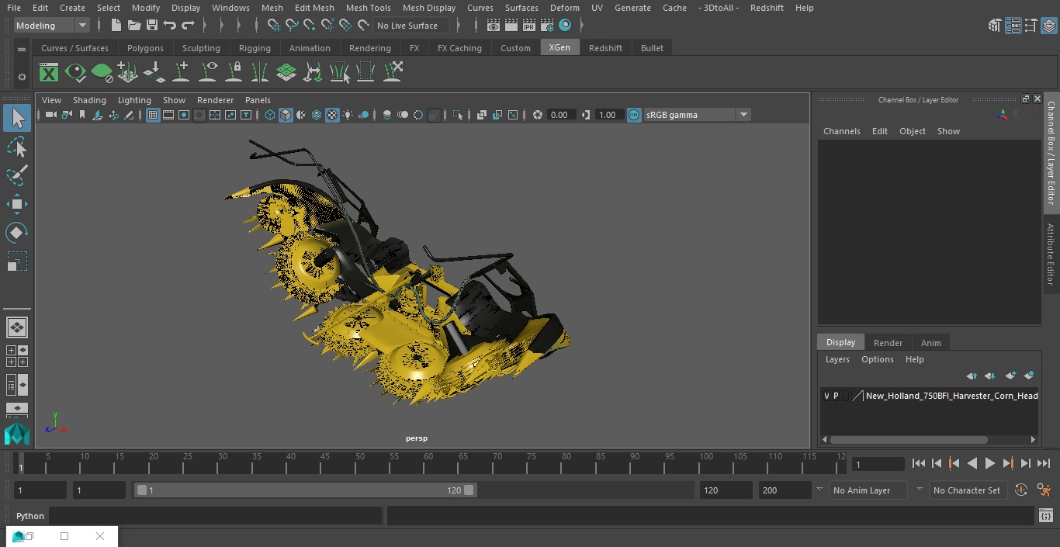The height and width of the screenshot is (547, 1060).
Task: Click the select camera icon in the panel toolbar
Action: (50, 115)
